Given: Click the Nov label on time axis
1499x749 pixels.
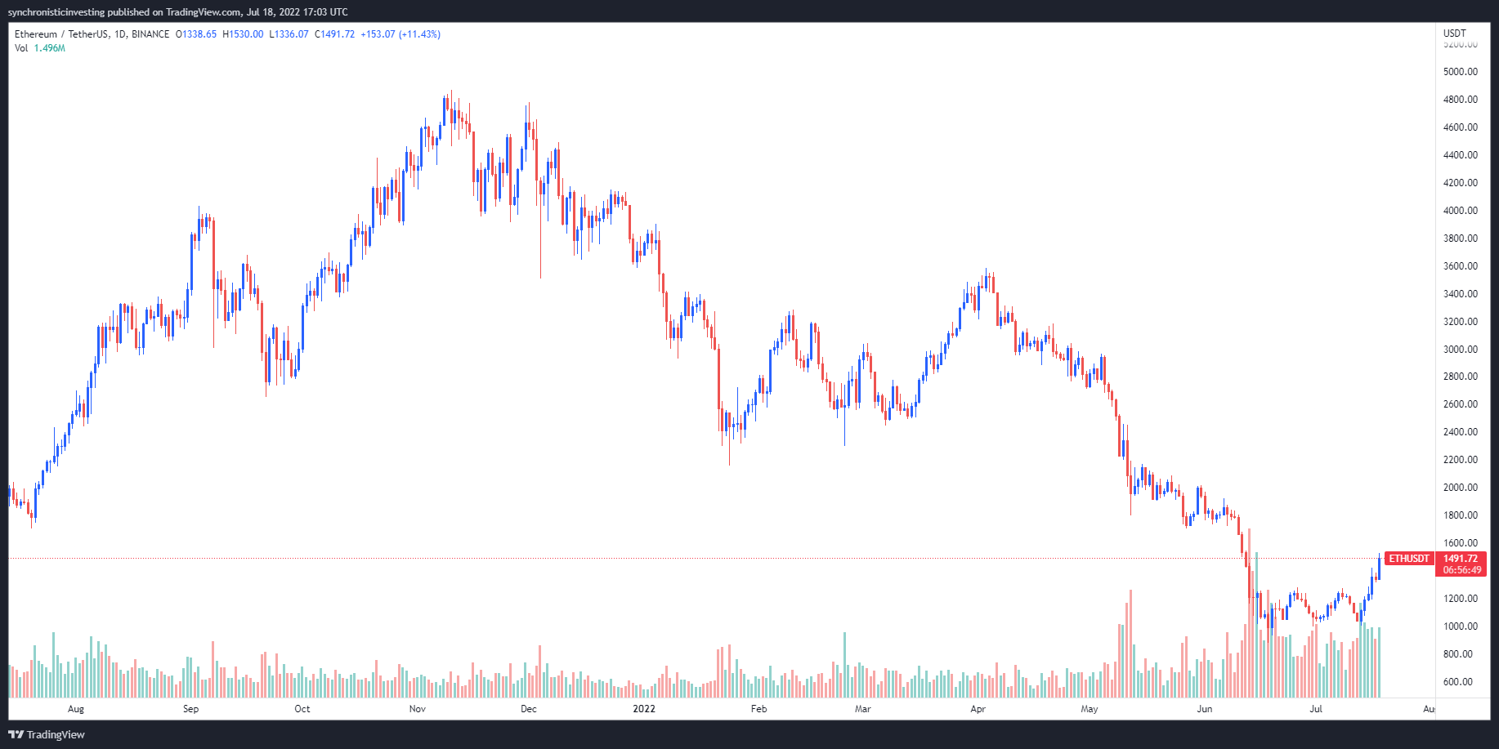Looking at the screenshot, I should 418,709.
